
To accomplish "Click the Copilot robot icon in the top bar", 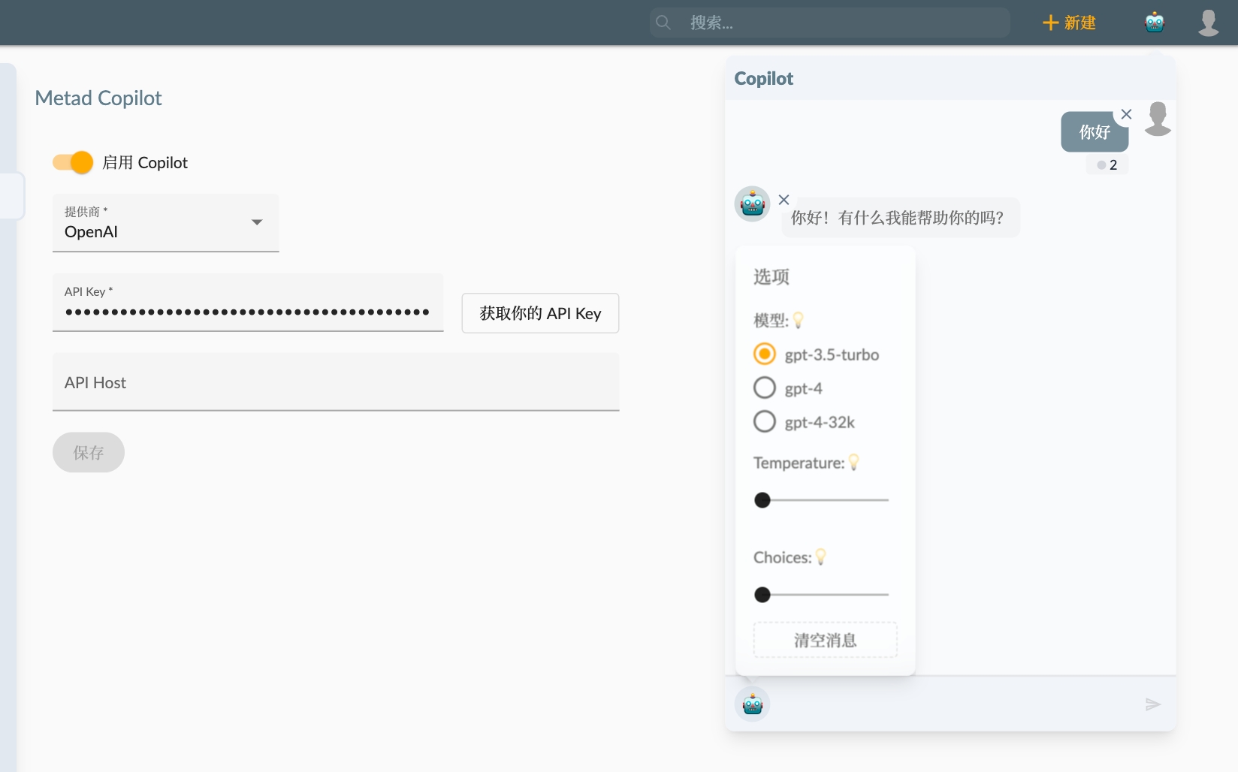I will [x=1154, y=22].
